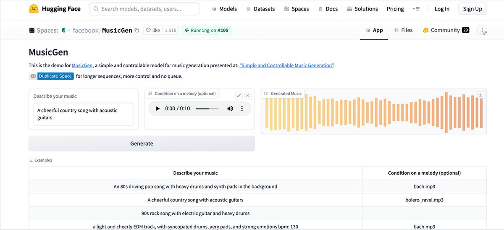Viewport: 504px width, 230px height.
Task: Open the MusicGen space title link
Action: 117,30
